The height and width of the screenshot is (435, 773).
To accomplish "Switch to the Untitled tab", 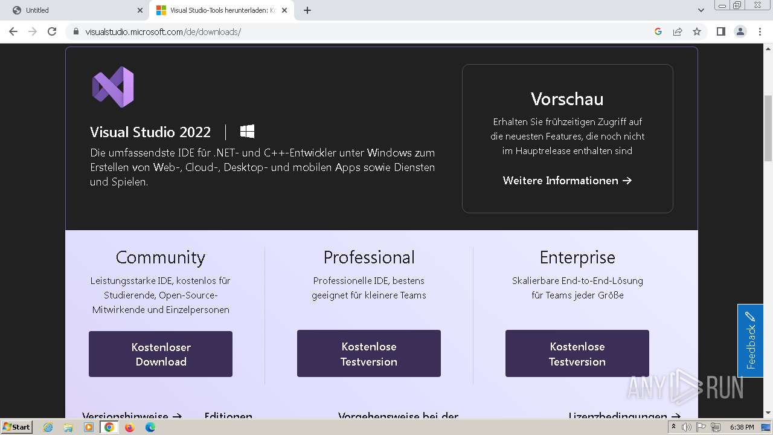I will [x=74, y=10].
